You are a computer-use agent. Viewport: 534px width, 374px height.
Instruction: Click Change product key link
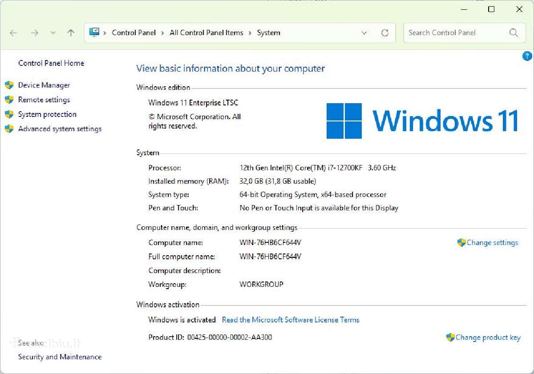[488, 338]
